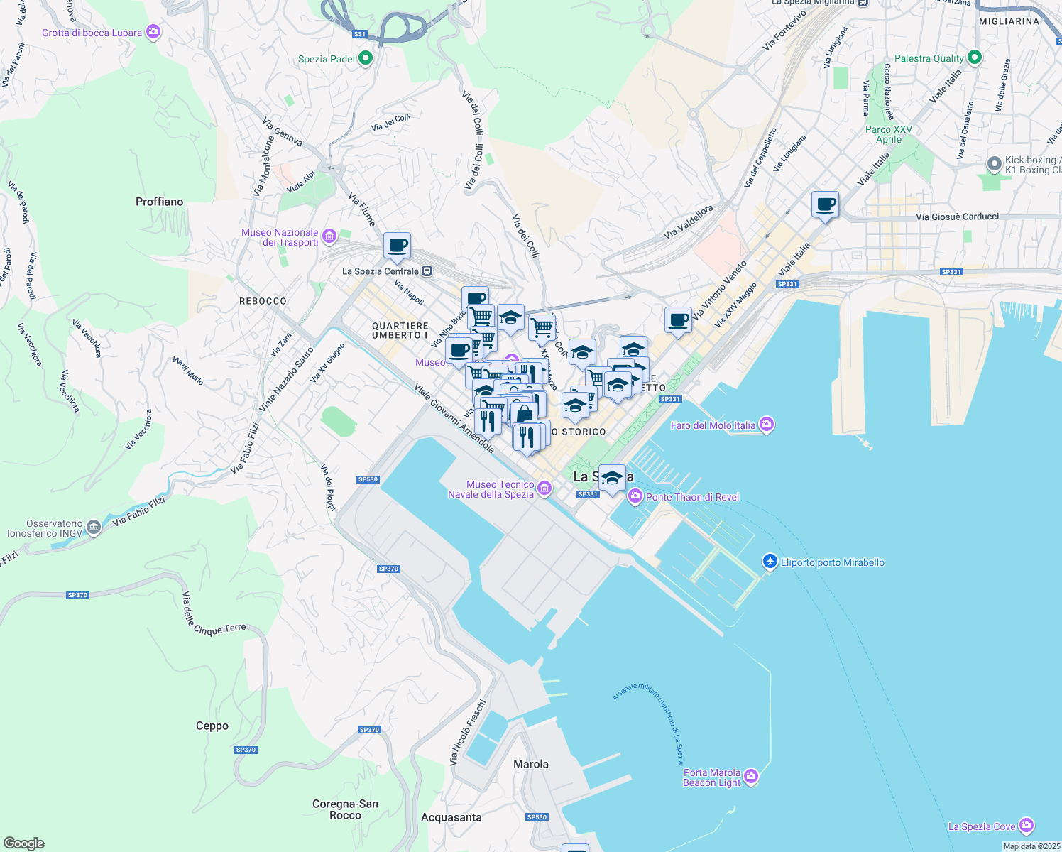This screenshot has width=1062, height=852.
Task: Click the Map data ©2025 attribution
Action: (x=1031, y=846)
